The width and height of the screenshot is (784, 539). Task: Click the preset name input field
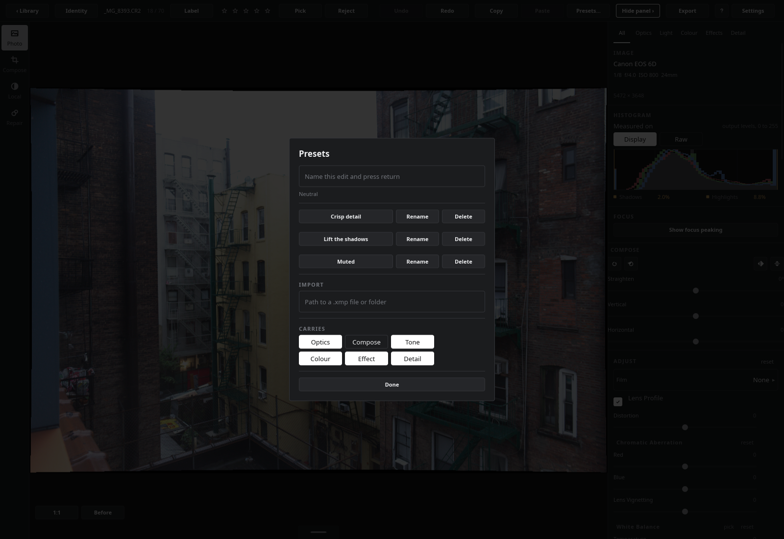[392, 176]
